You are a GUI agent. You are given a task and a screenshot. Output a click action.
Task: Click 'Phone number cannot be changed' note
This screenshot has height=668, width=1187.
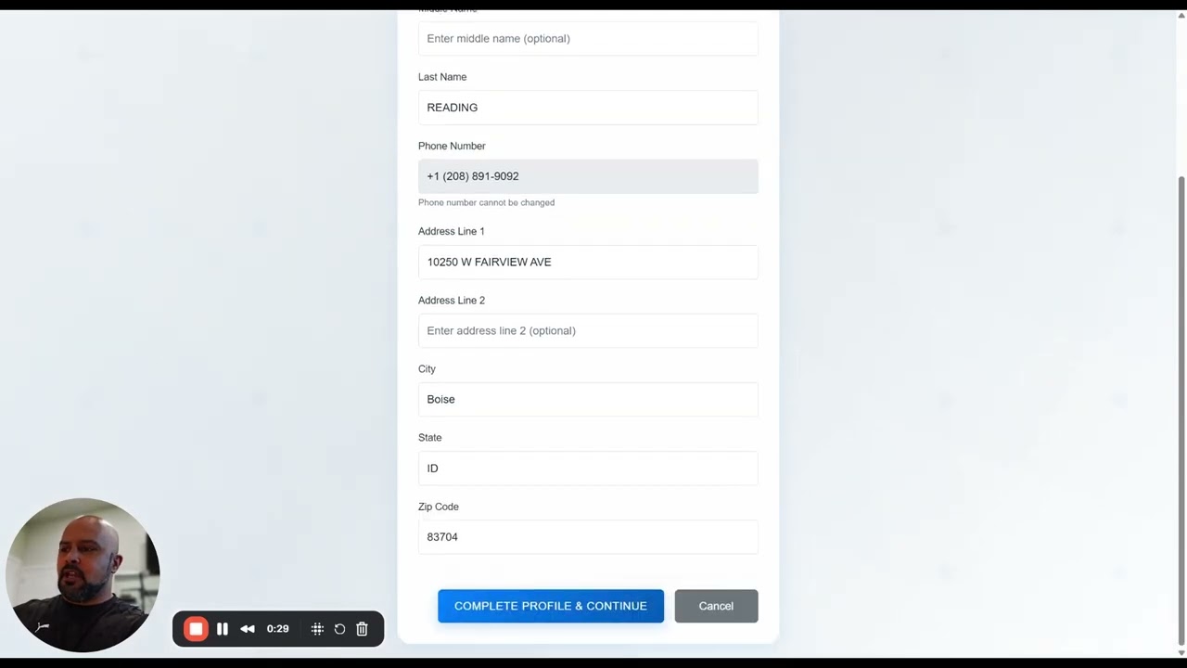coord(486,202)
